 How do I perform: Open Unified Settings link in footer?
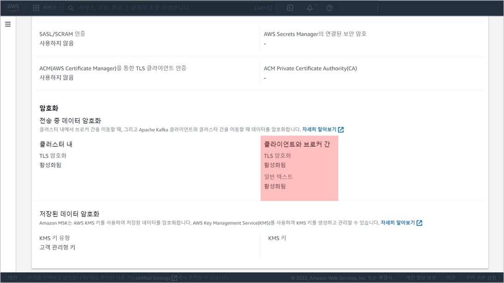coord(156,278)
